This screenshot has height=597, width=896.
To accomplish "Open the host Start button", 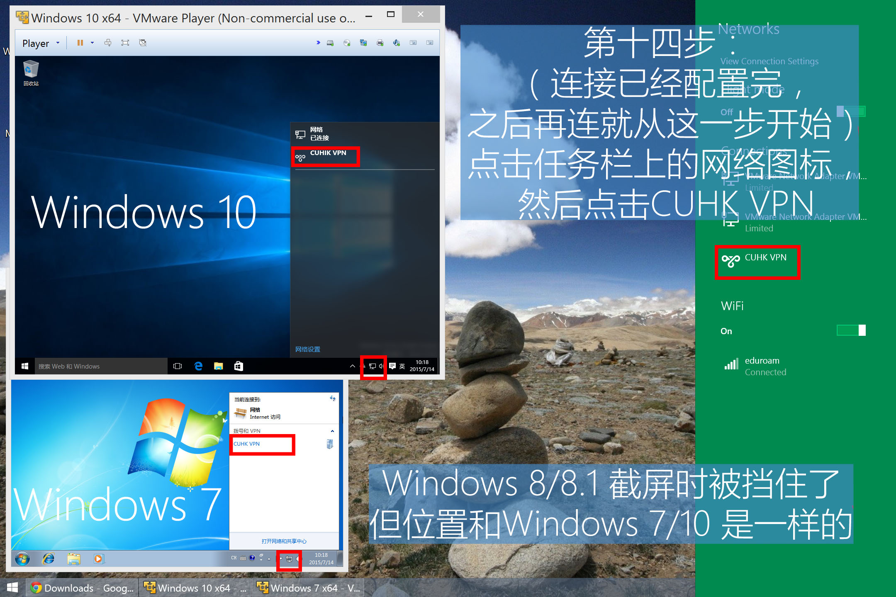I will pos(12,587).
